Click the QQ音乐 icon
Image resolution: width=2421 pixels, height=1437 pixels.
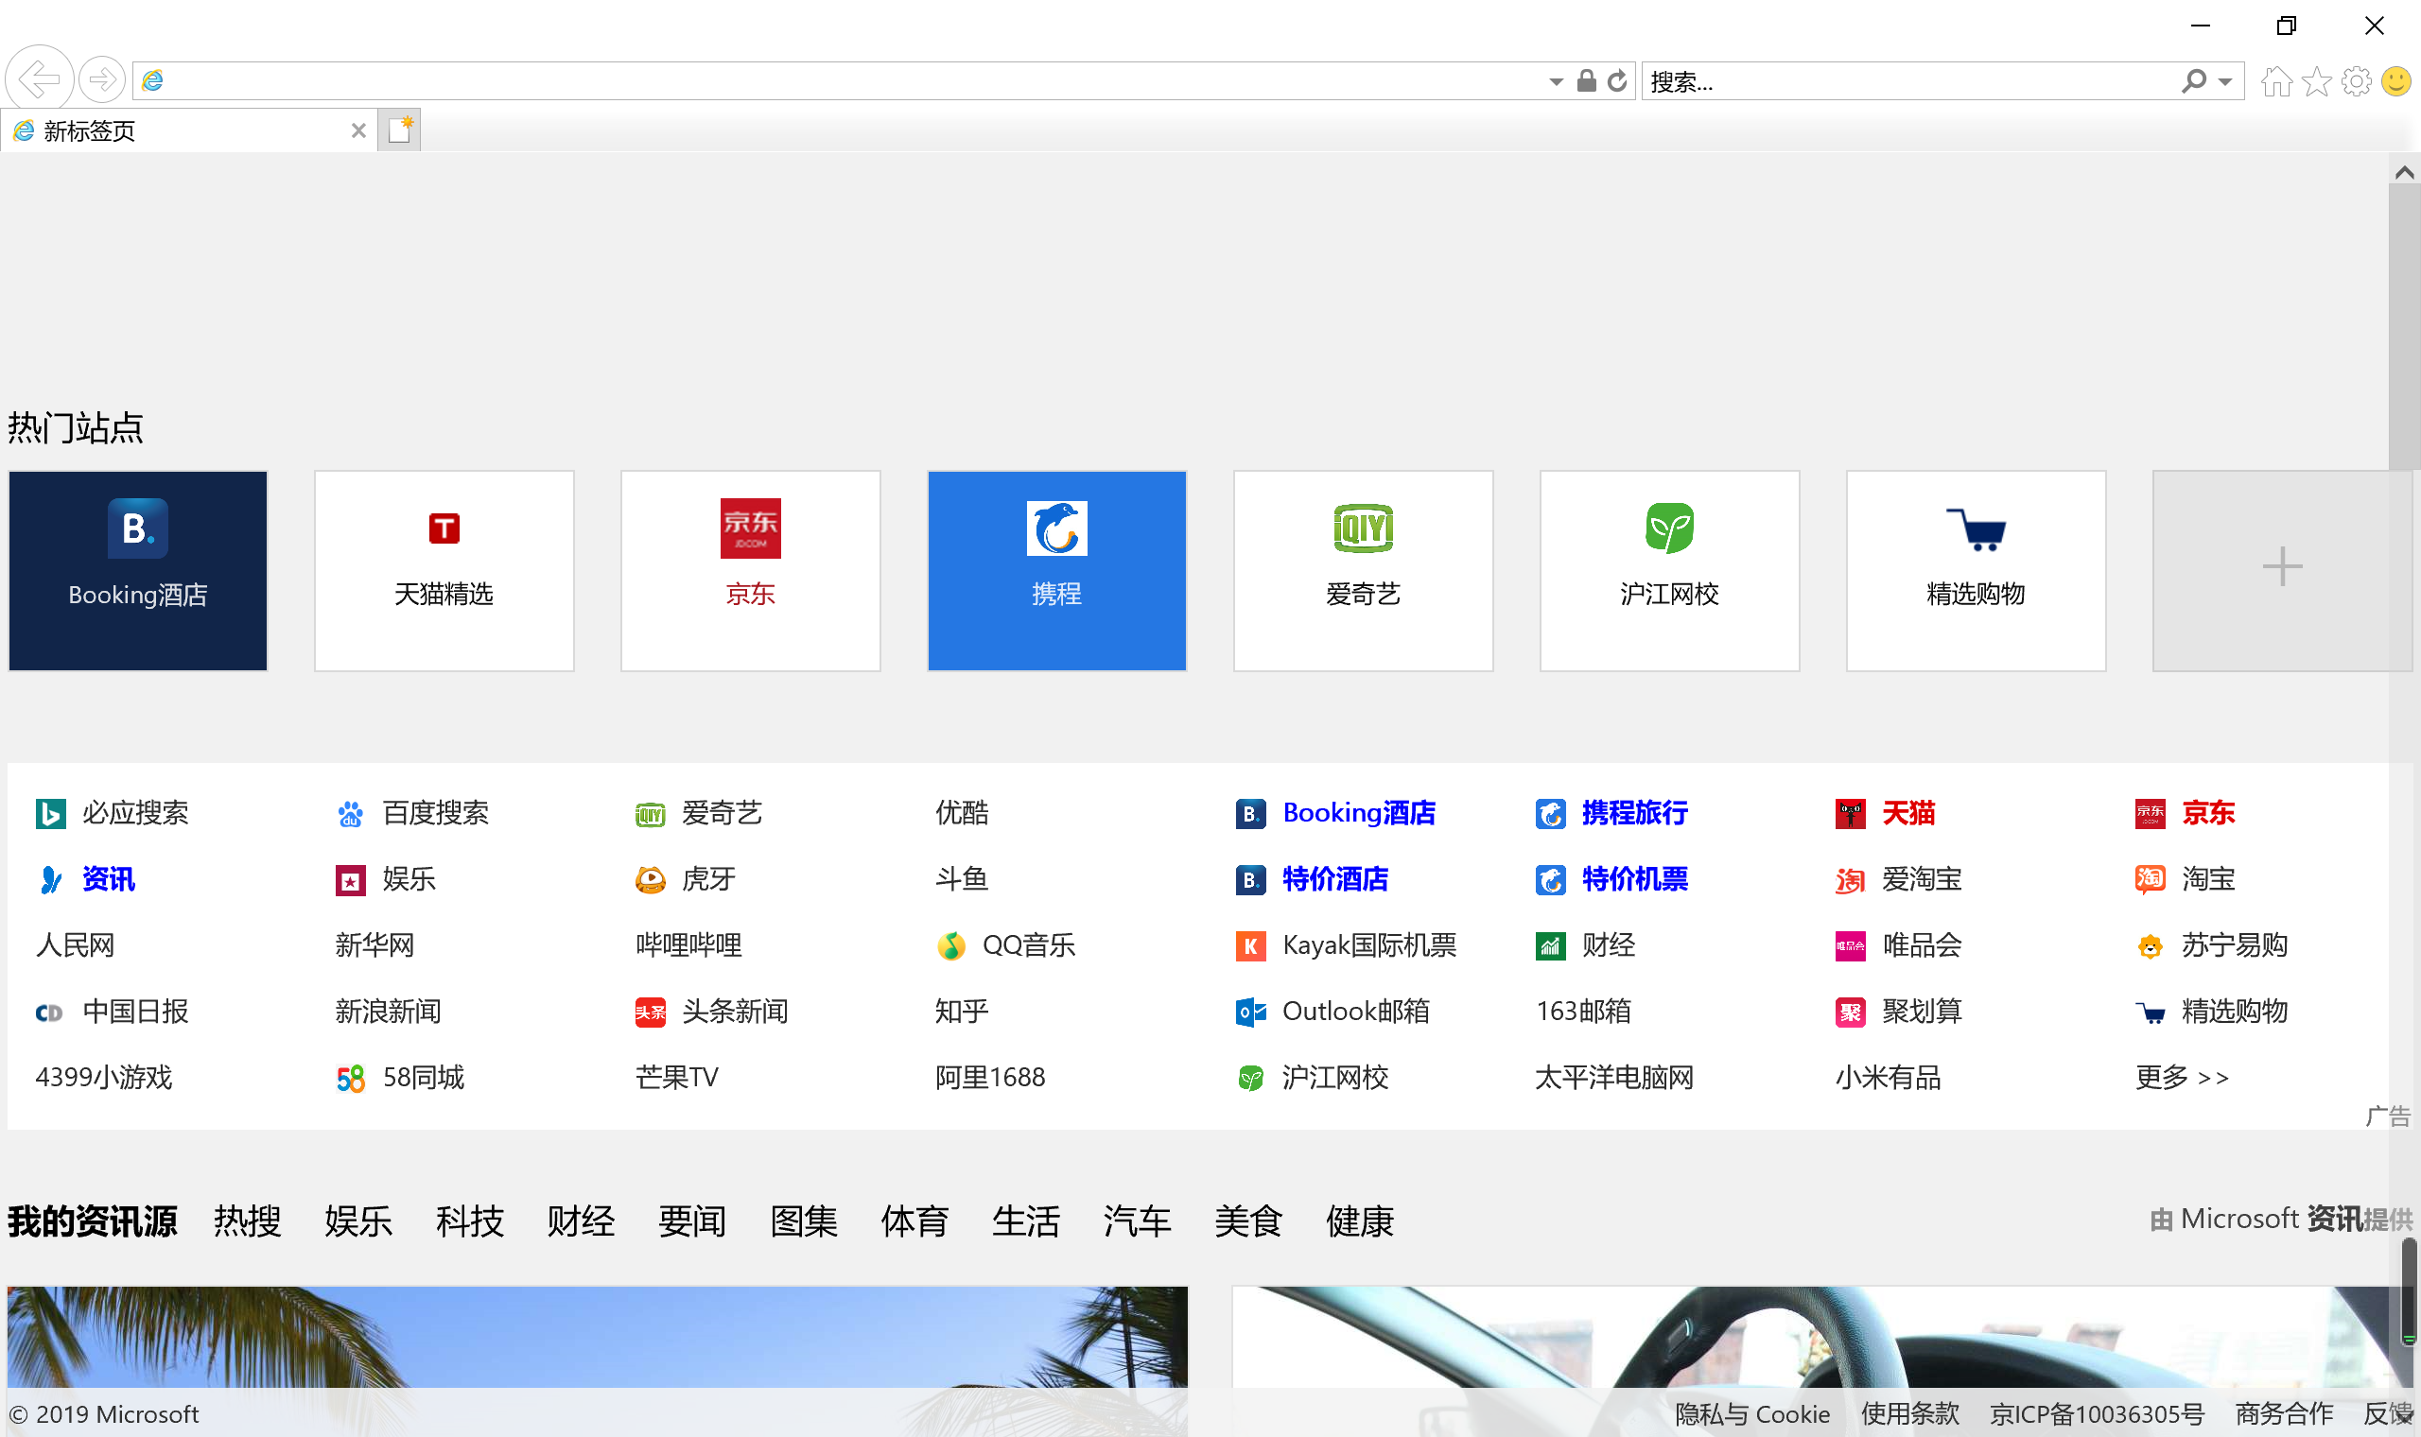951,946
